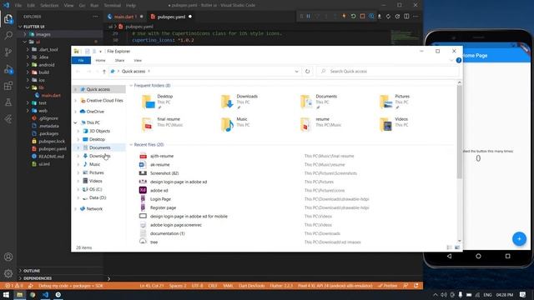Tap the Android recents square button in emulator
Image resolution: width=534 pixels, height=300 pixels.
click(x=508, y=256)
